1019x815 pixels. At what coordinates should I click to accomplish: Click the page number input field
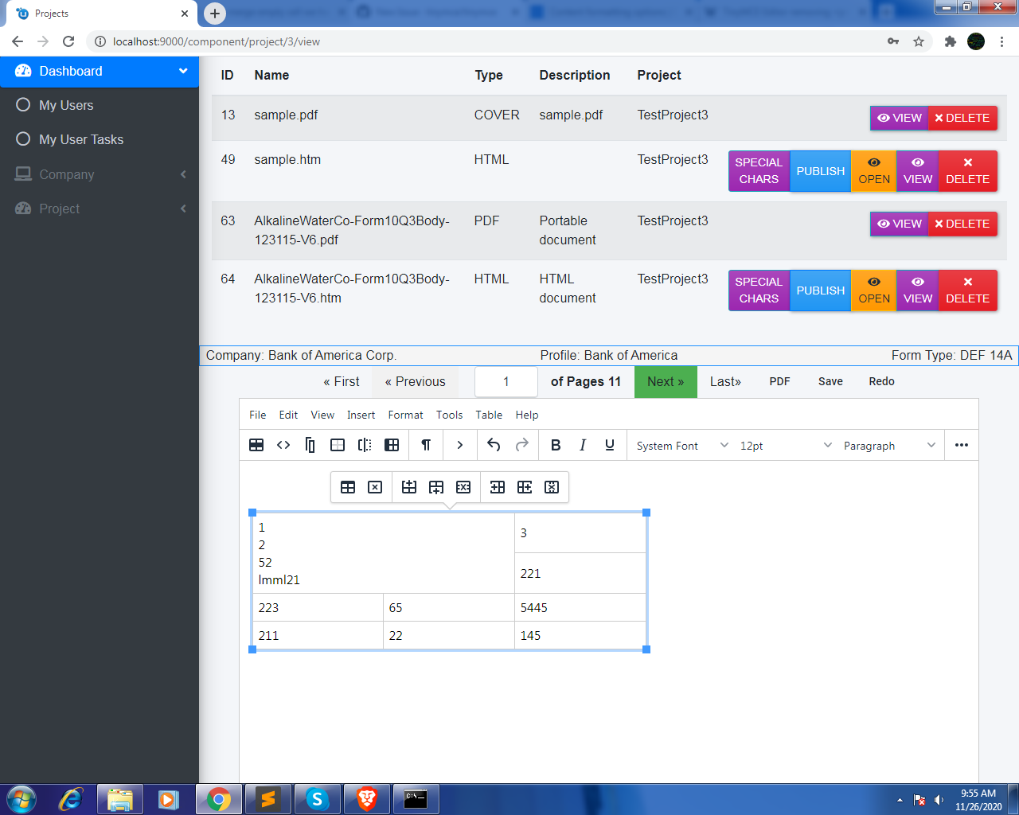(506, 381)
